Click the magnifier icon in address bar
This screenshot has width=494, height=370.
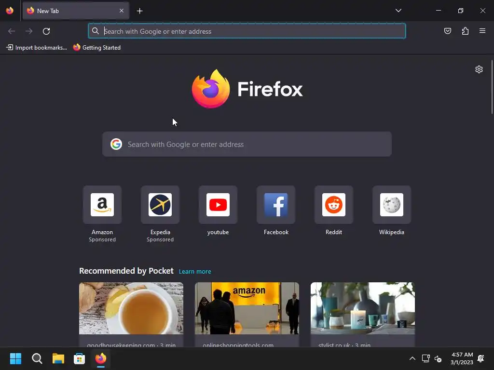[x=95, y=31]
